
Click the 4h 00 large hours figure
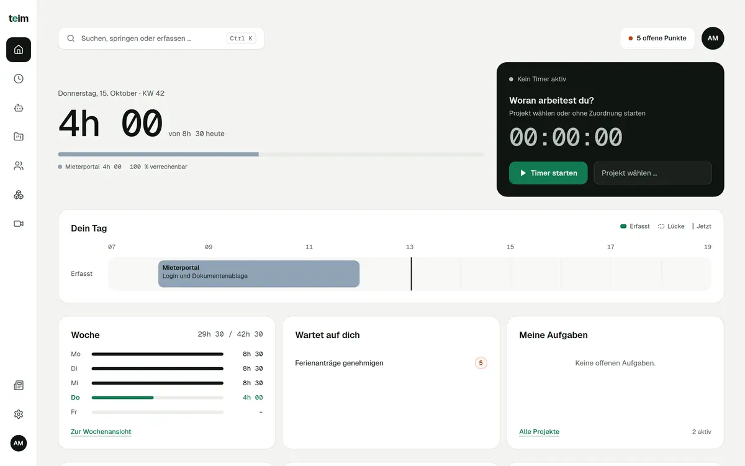[x=111, y=123]
